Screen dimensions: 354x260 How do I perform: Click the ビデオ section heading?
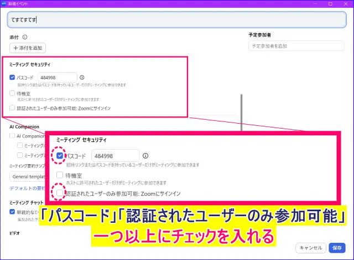pyautogui.click(x=14, y=233)
